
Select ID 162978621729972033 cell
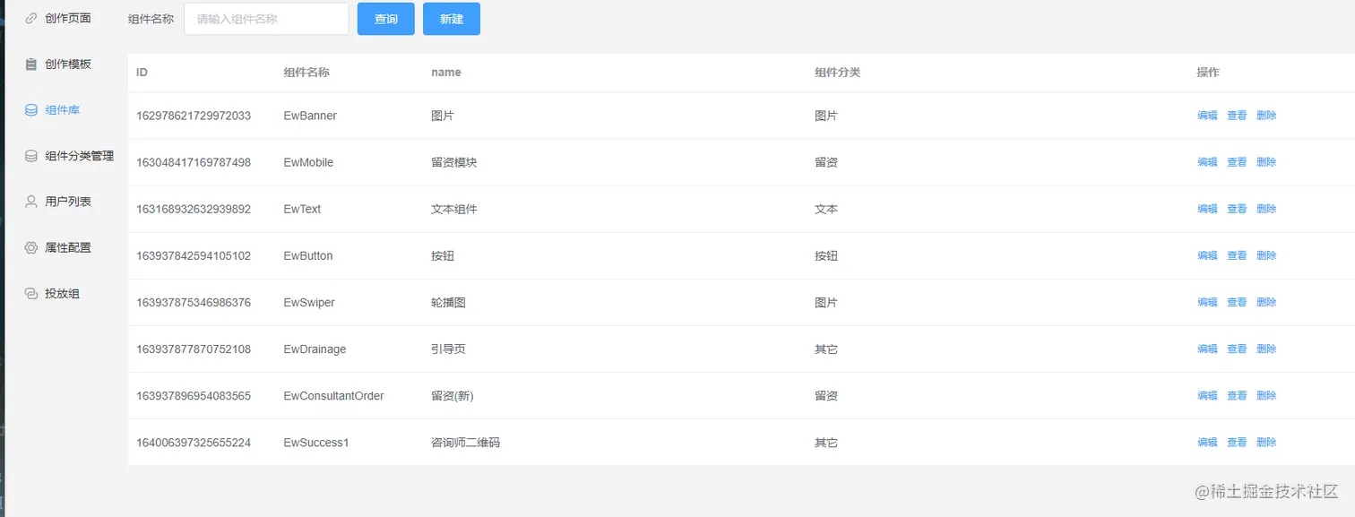pyautogui.click(x=194, y=116)
